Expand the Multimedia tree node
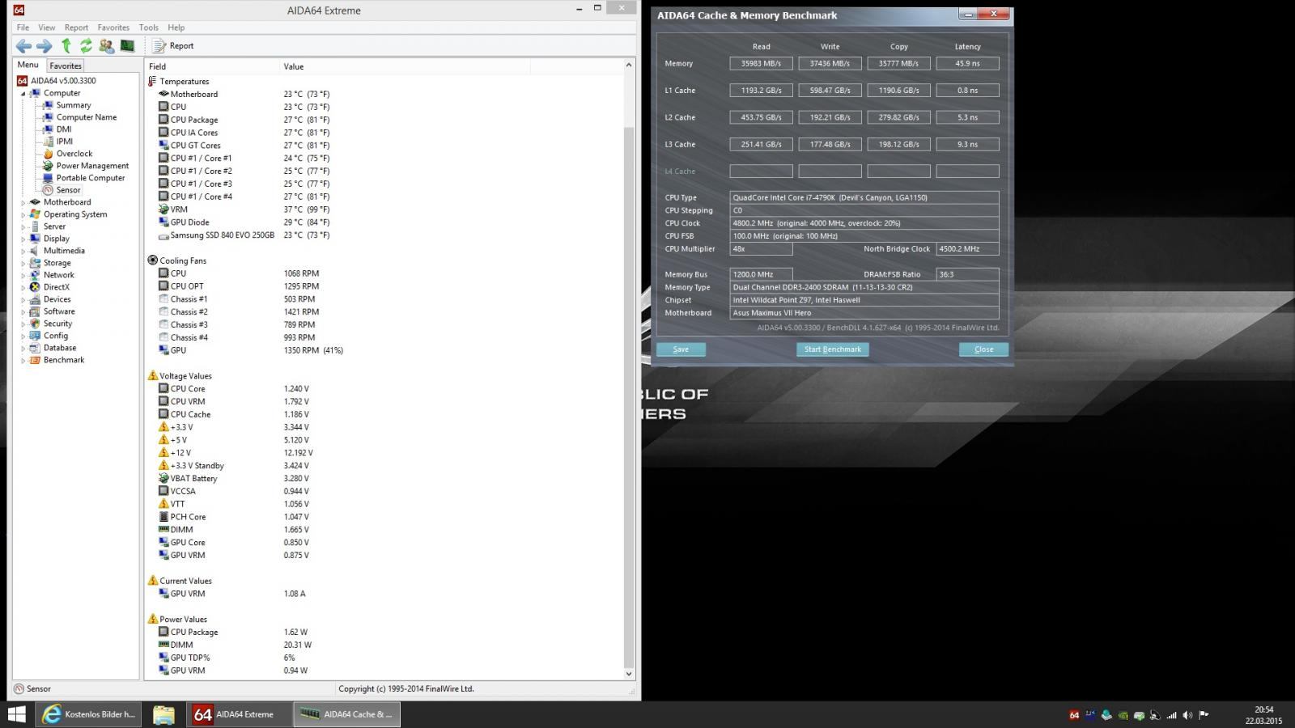Viewport: 1295px width, 728px height. tap(23, 252)
